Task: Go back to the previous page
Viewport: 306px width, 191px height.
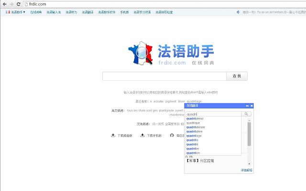Action: point(4,4)
